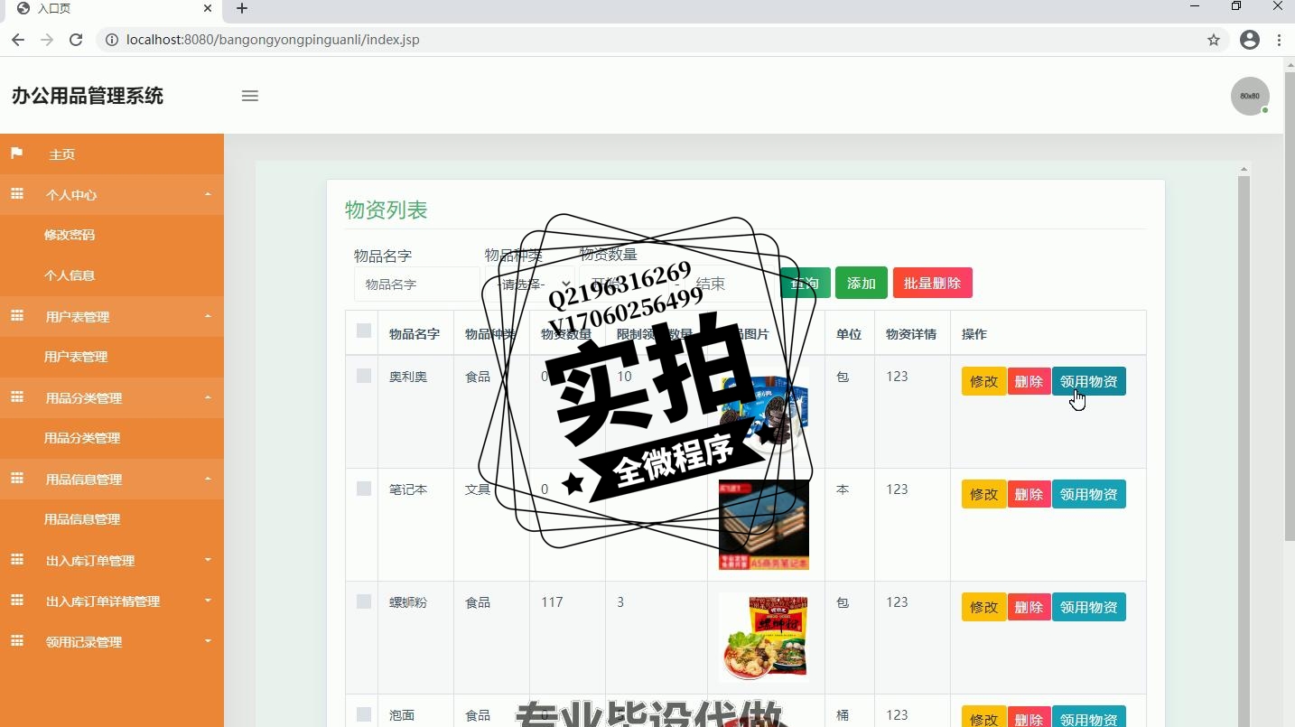Viewport: 1295px width, 727px height.
Task: Click grid icon beside 个人中心
Action: point(16,194)
